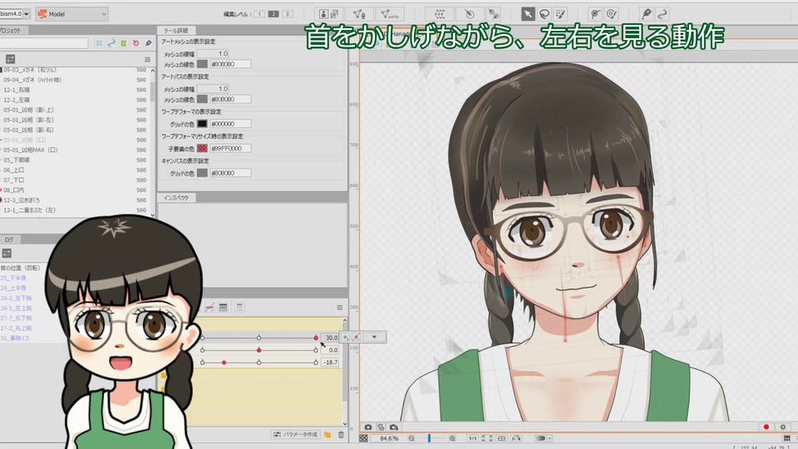The height and width of the screenshot is (449, 798).
Task: Open the Model workspace dropdown
Action: [x=71, y=14]
